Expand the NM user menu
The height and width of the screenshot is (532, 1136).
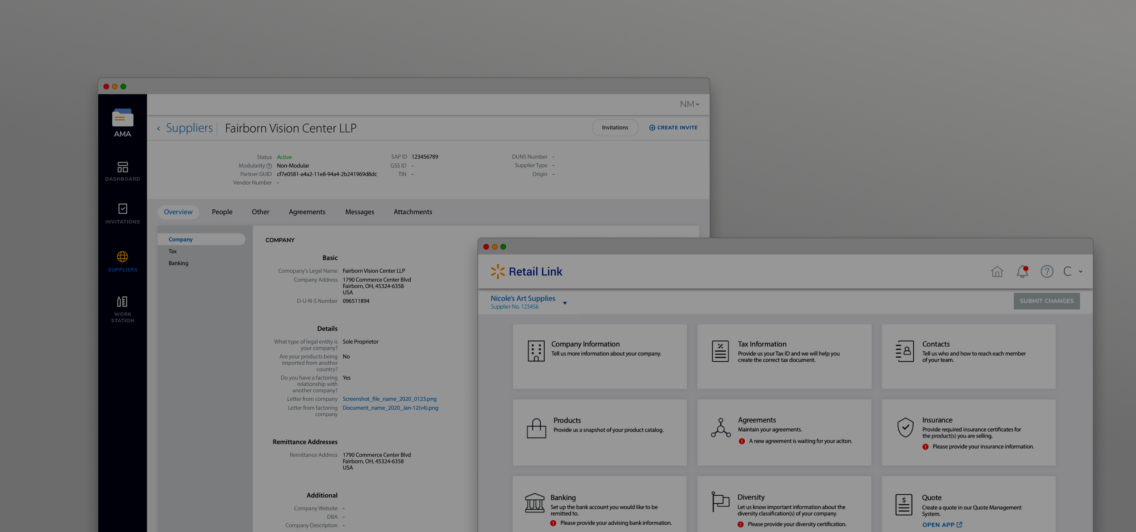pos(689,104)
